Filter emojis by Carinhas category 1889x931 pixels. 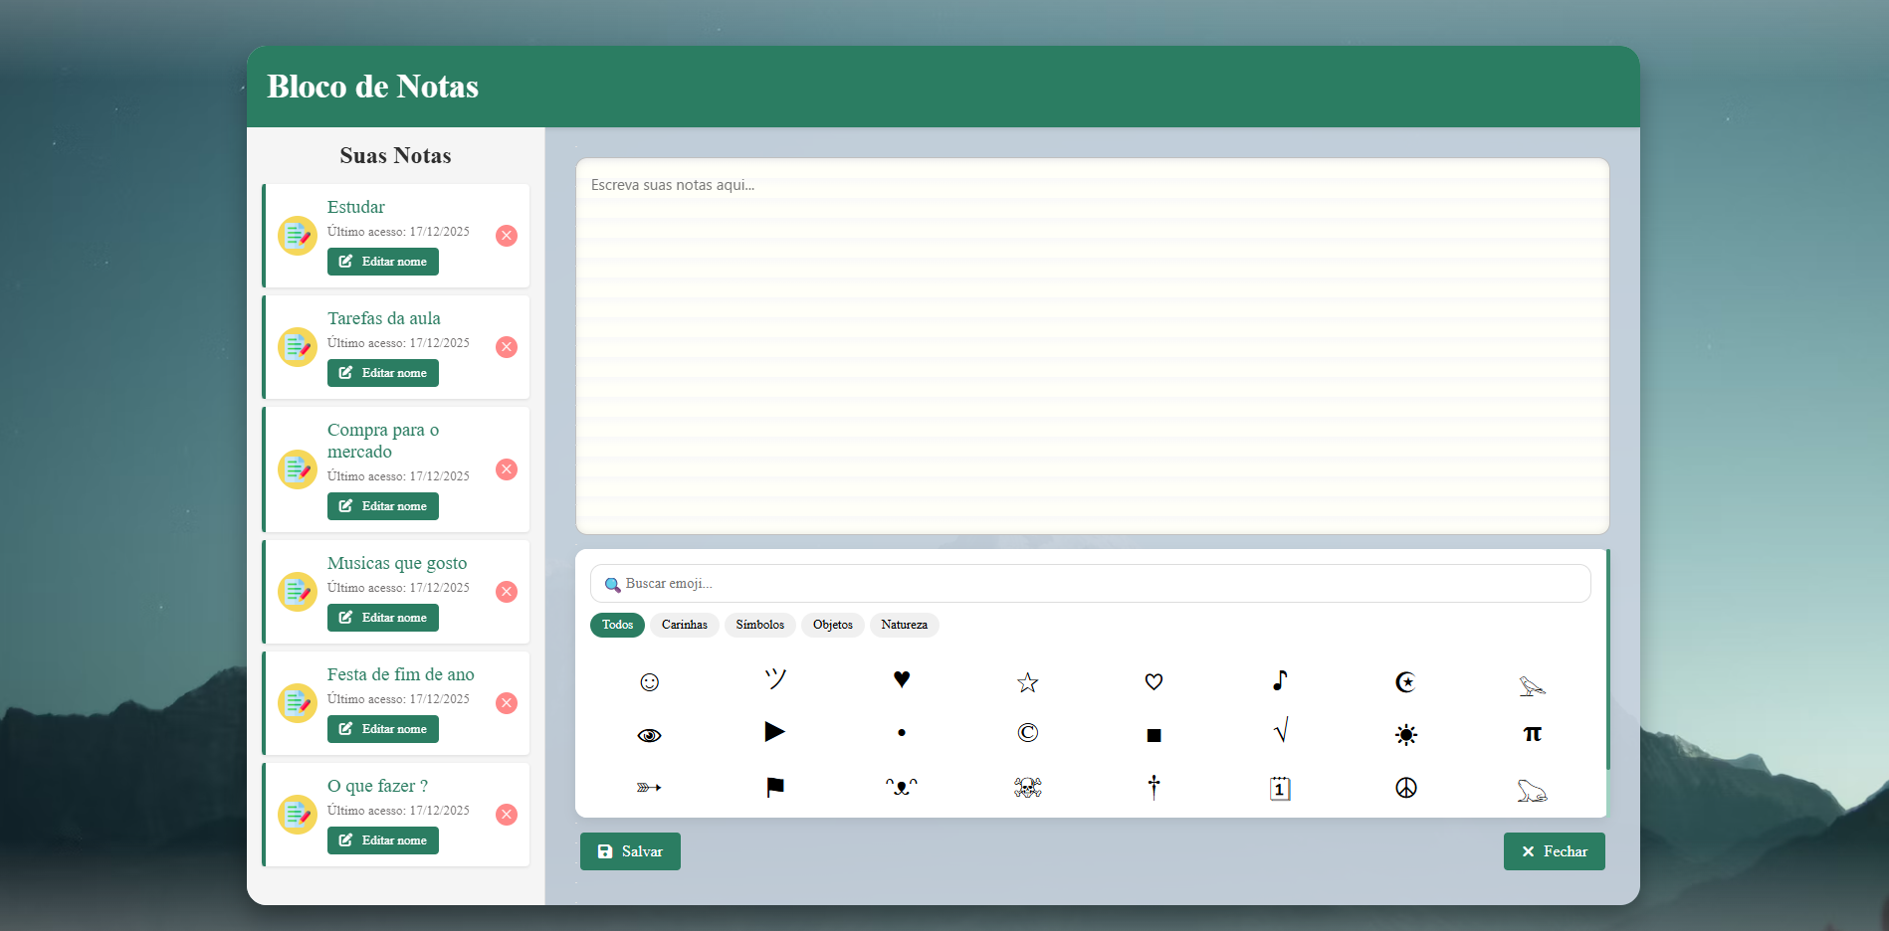click(685, 625)
